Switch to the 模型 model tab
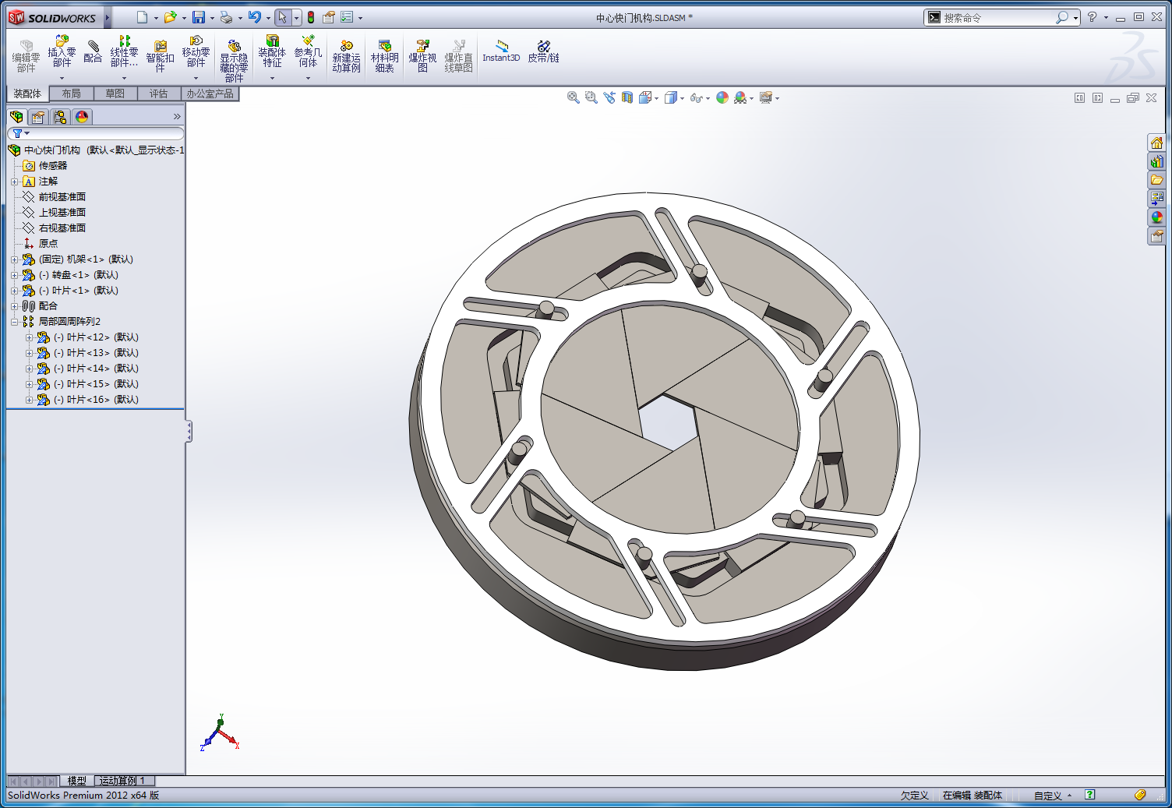Image resolution: width=1172 pixels, height=808 pixels. coord(76,781)
